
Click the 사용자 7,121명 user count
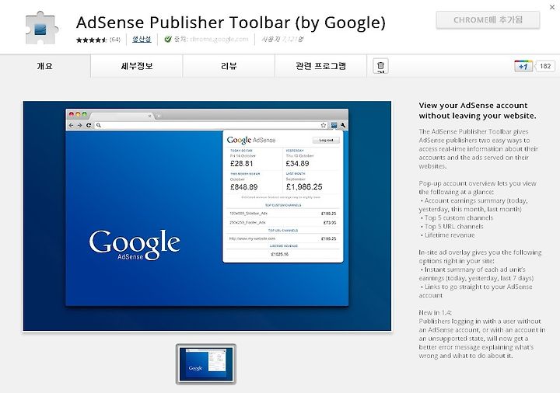pos(282,40)
